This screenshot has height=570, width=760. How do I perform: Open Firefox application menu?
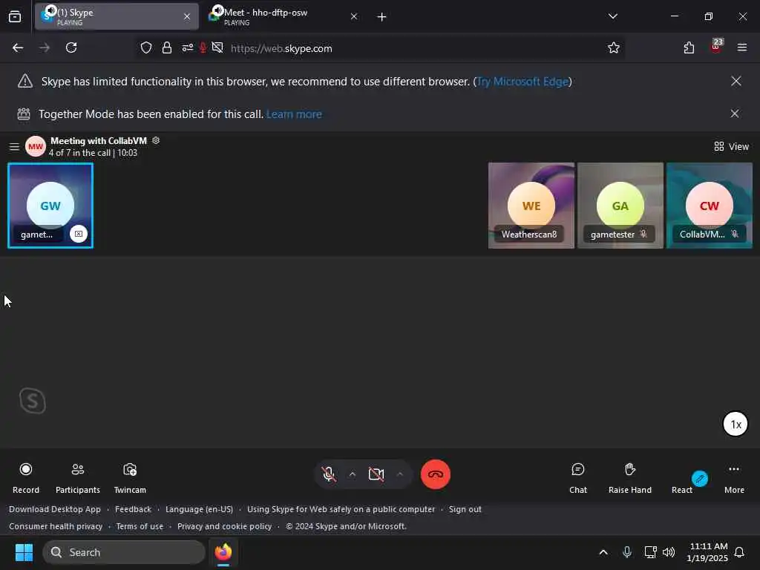[x=742, y=47]
